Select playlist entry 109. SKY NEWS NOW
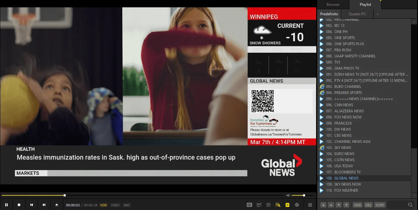 [364, 184]
